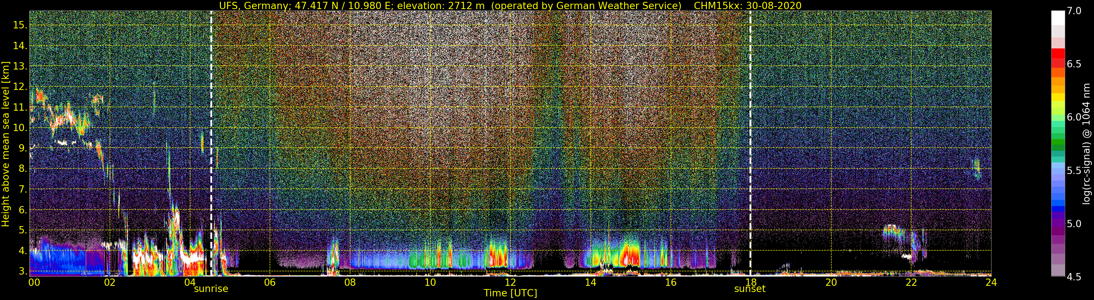Click height tick label '5.'

click(x=23, y=230)
